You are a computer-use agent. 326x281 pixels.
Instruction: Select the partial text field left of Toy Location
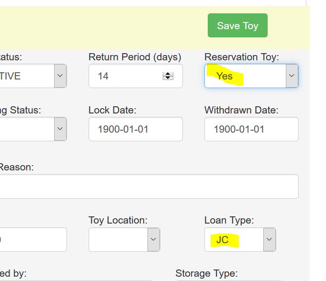[x=33, y=239]
